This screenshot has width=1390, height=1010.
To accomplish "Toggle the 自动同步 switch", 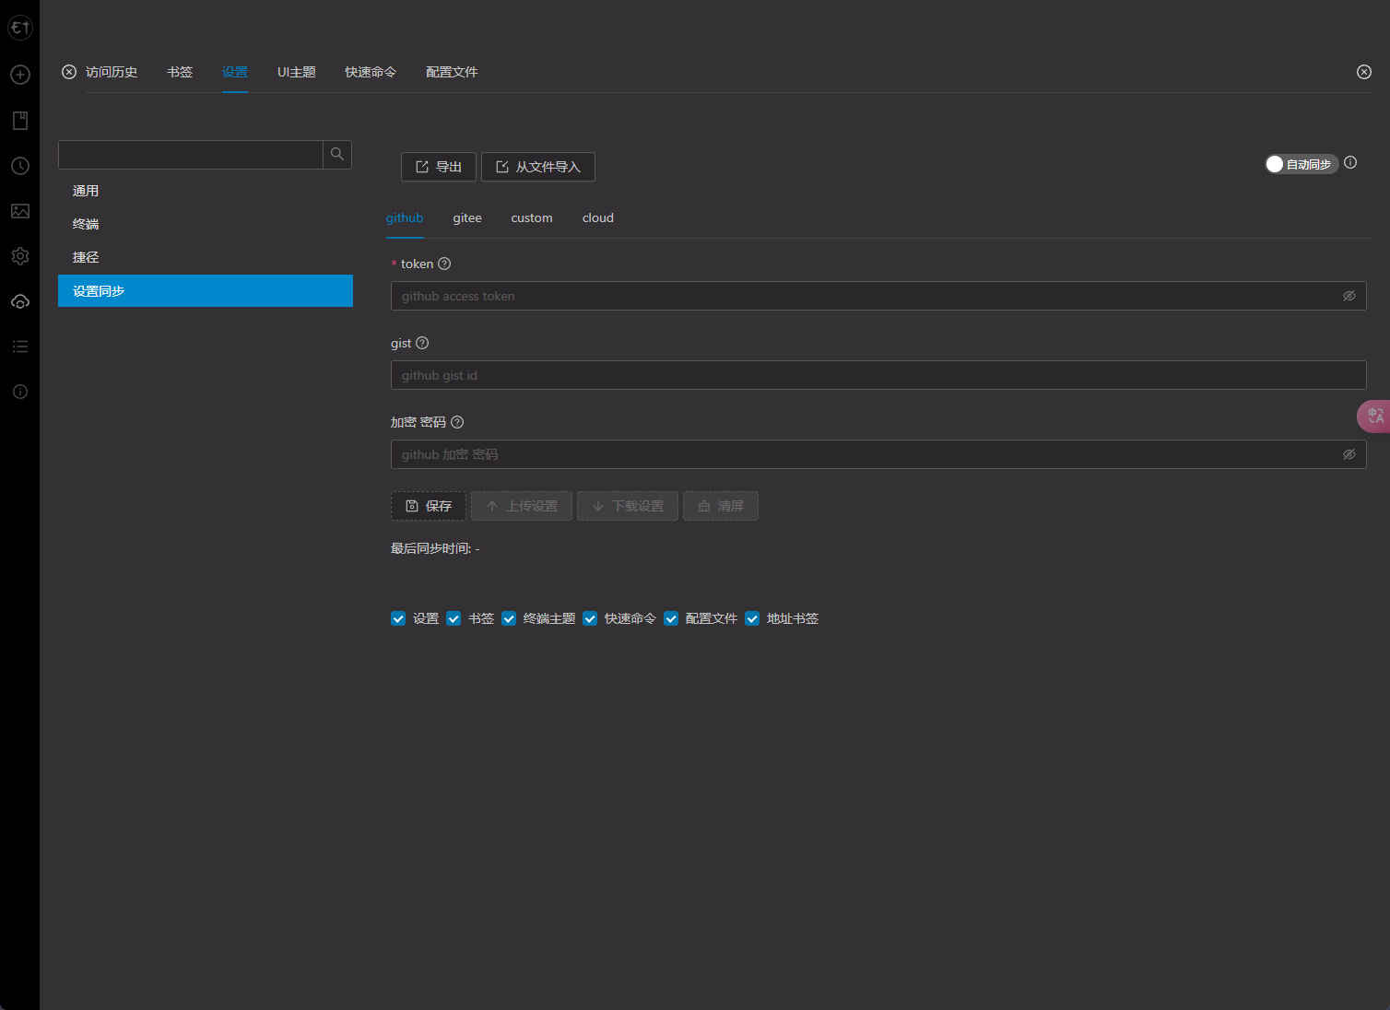I will 1302,164.
